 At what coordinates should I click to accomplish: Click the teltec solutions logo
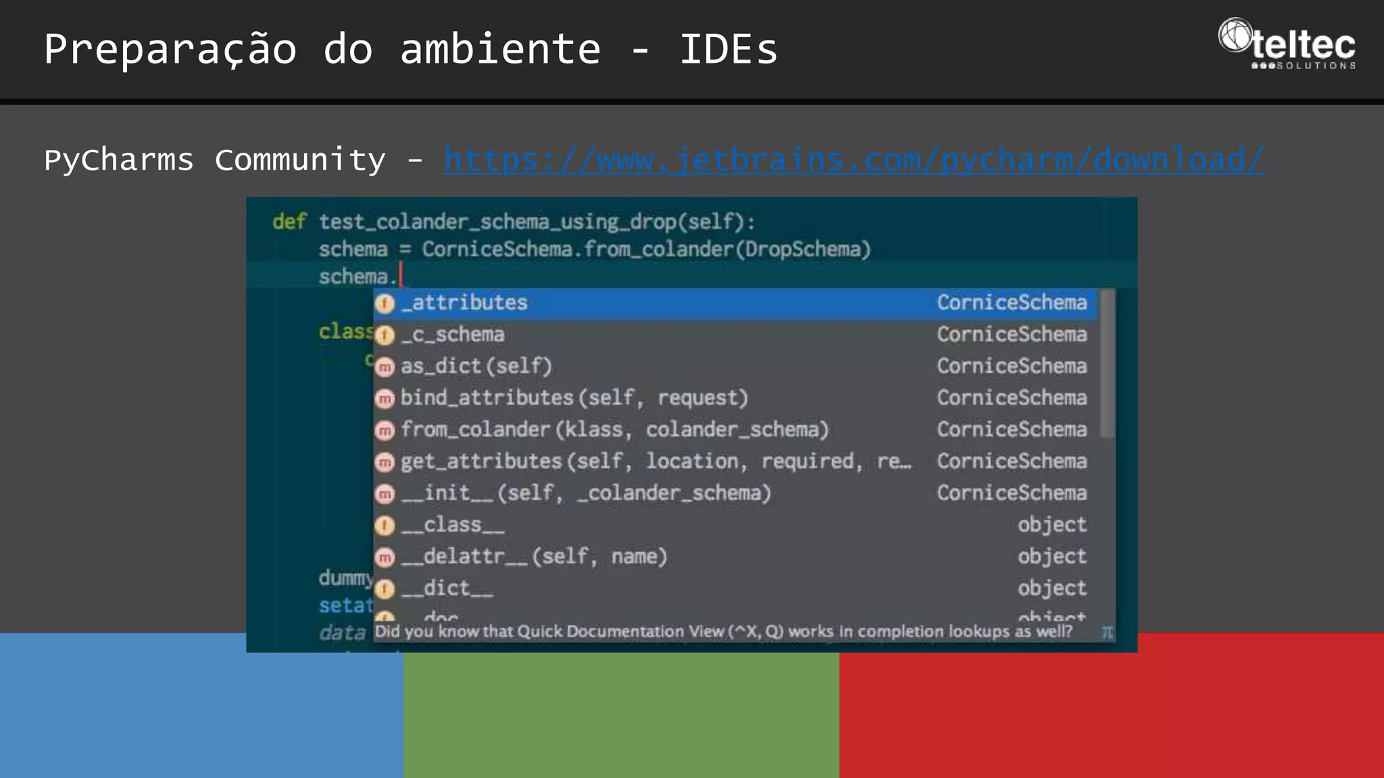pyautogui.click(x=1287, y=44)
